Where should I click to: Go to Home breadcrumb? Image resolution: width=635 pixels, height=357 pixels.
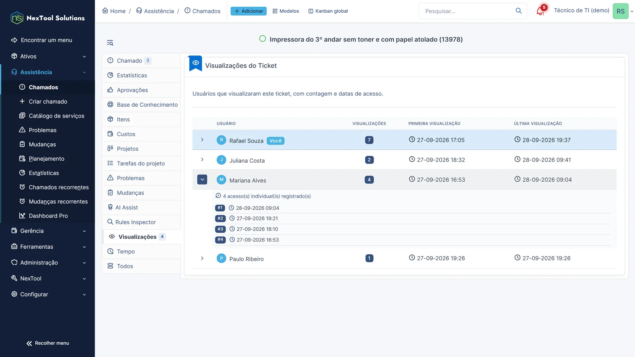point(114,11)
